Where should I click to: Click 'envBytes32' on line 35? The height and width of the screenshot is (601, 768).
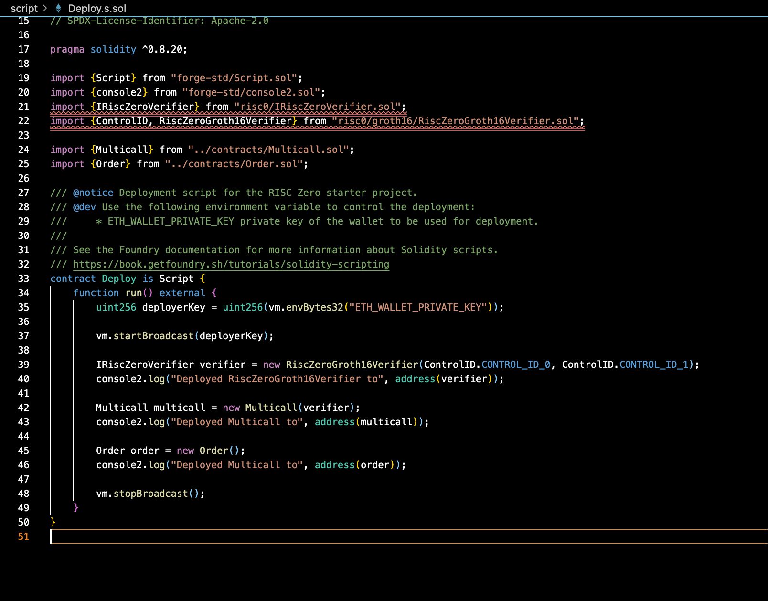pyautogui.click(x=315, y=307)
